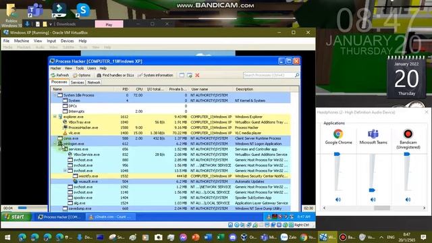Open Zalo from the Windows taskbar
The image size is (432, 243).
[288, 237]
